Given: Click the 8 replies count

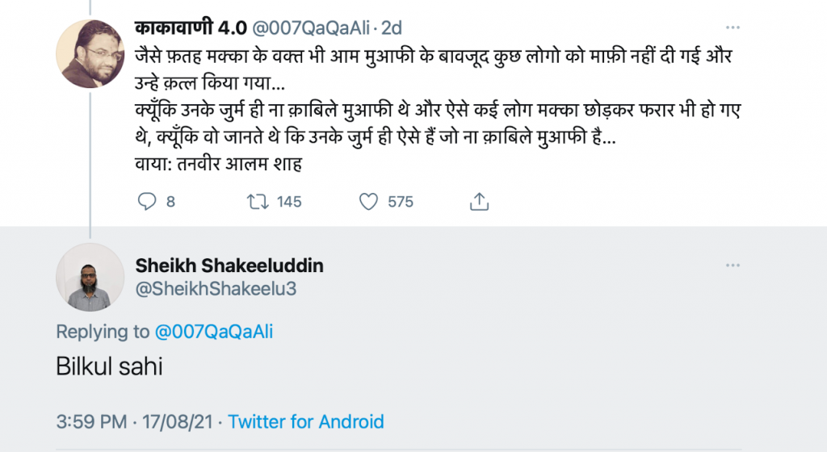Looking at the screenshot, I should coord(170,202).
